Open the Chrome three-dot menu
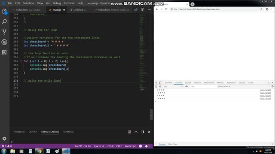Viewport: 275px width, 154px height. click(272, 9)
